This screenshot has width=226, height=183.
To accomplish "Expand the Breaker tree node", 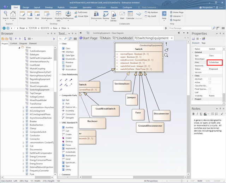I will coord(23,121).
